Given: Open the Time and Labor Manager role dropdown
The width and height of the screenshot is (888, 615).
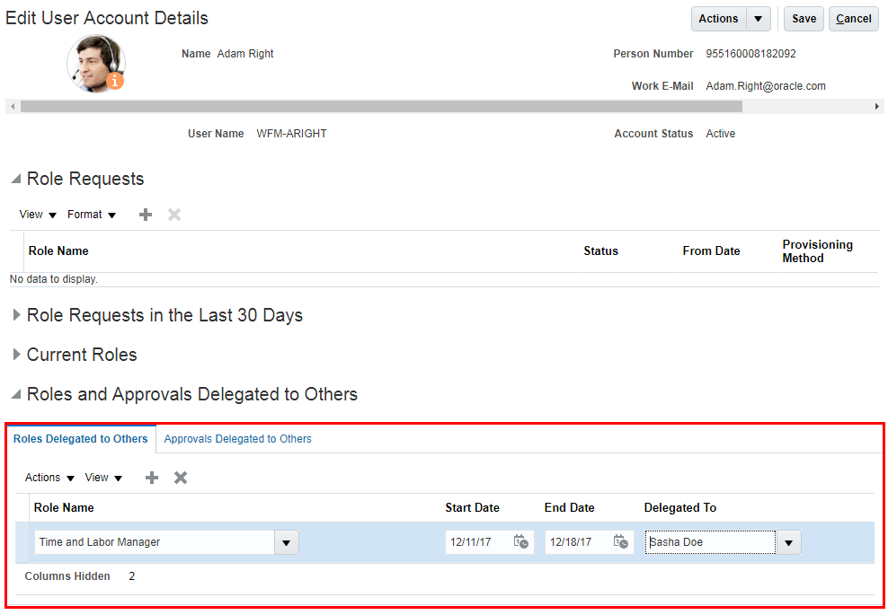Looking at the screenshot, I should 287,541.
